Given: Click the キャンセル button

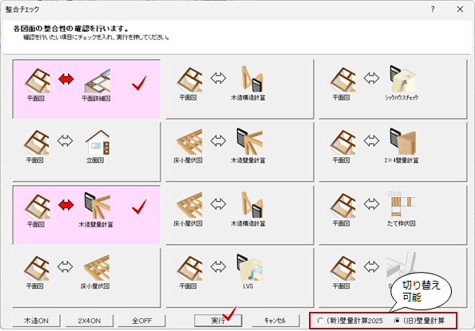Looking at the screenshot, I should pos(275,321).
